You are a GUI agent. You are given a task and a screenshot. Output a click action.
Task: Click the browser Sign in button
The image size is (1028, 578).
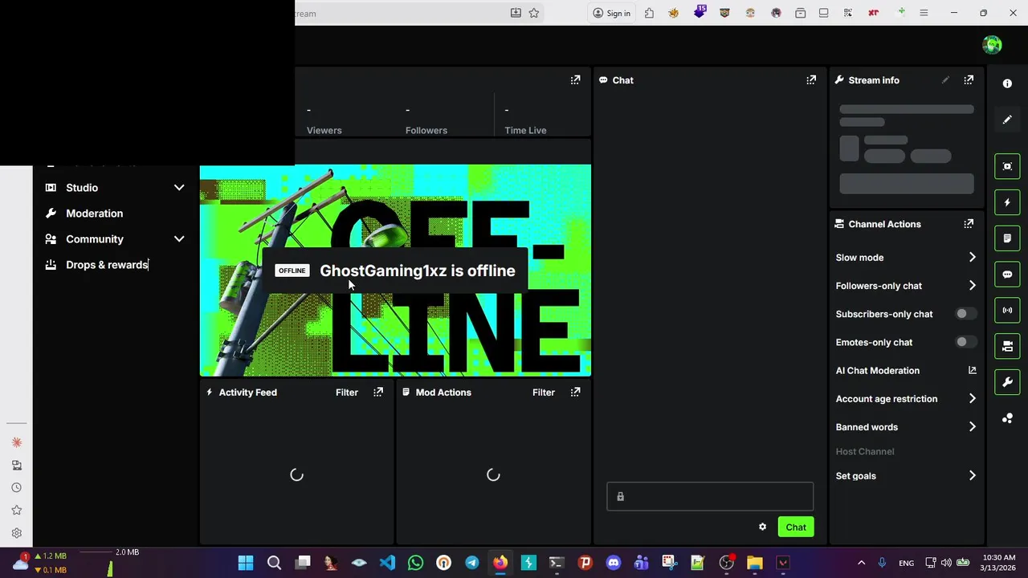(611, 13)
